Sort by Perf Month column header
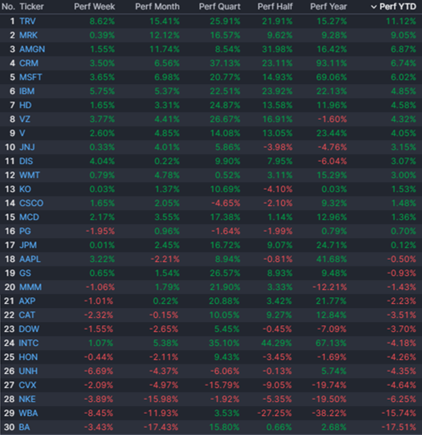This screenshot has height=435, width=422. [157, 7]
